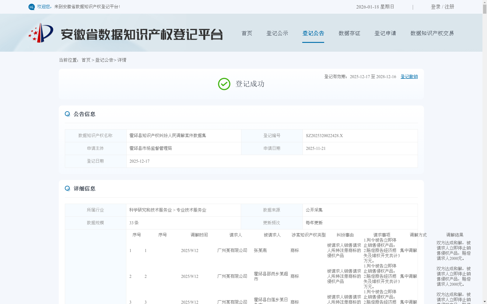Click the update frequency value 每年更新
This screenshot has height=304, width=487.
coord(314,223)
